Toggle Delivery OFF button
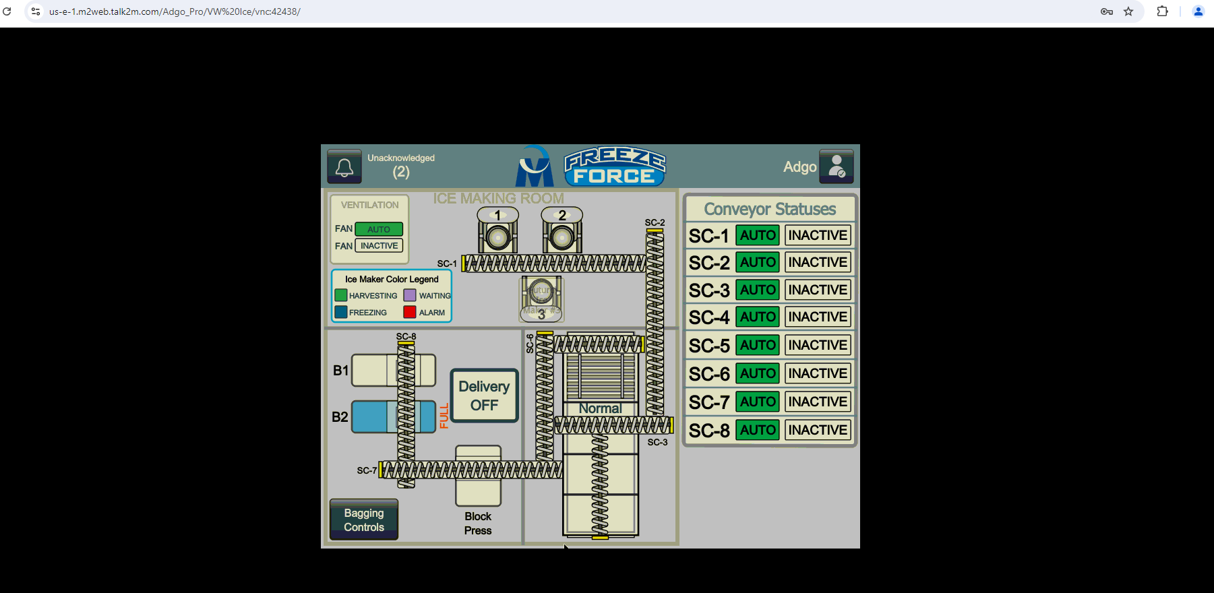This screenshot has width=1214, height=593. pos(484,396)
